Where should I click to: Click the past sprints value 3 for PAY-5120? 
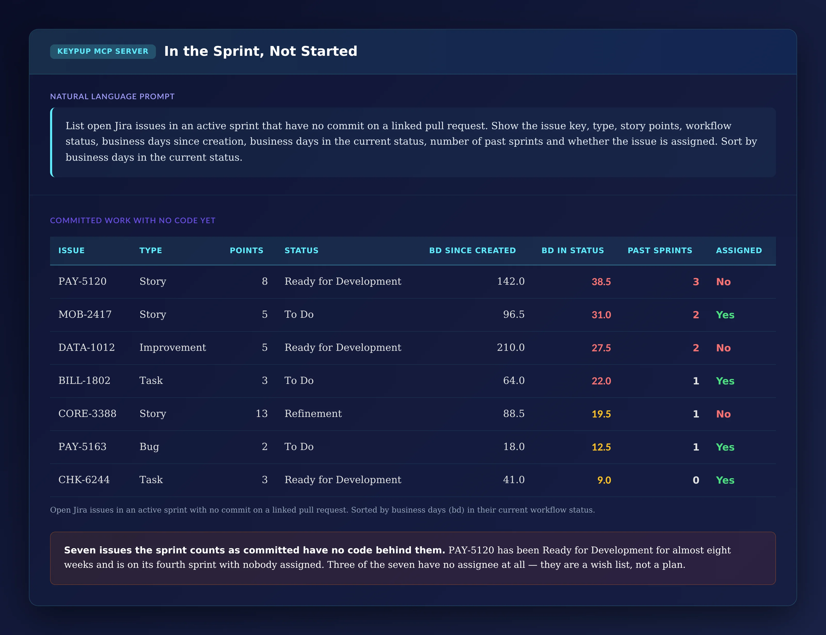696,282
